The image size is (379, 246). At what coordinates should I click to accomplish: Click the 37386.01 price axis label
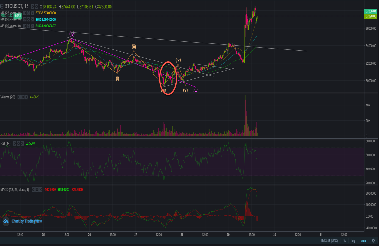coord(370,11)
